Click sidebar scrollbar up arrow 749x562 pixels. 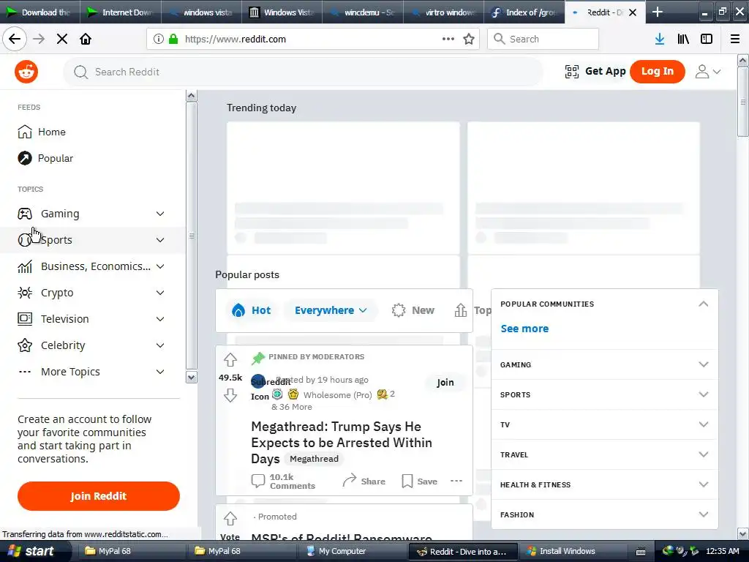(x=191, y=96)
